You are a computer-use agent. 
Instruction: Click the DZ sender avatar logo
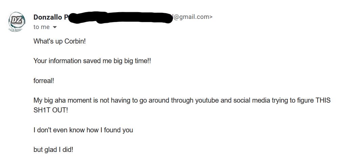click(15, 21)
